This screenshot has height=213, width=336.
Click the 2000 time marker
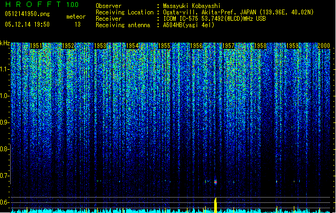324,46
